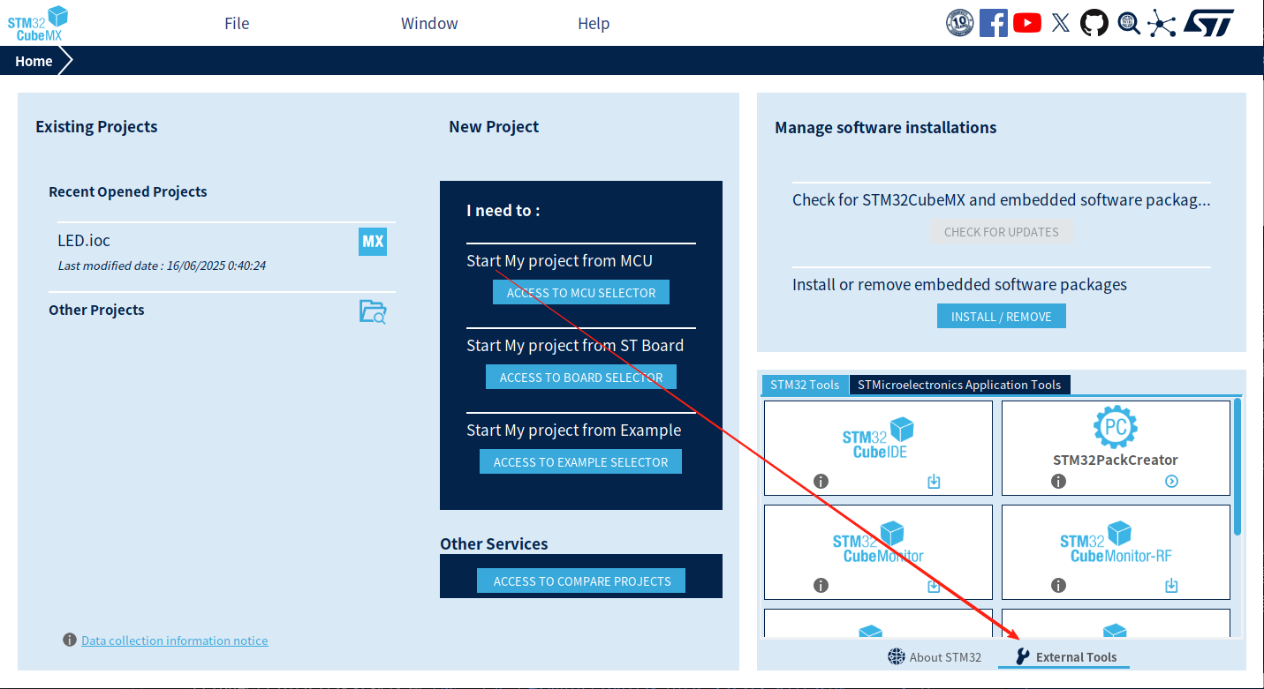Click the MX icon next to LED.ioc
The width and height of the screenshot is (1264, 689).
(373, 242)
